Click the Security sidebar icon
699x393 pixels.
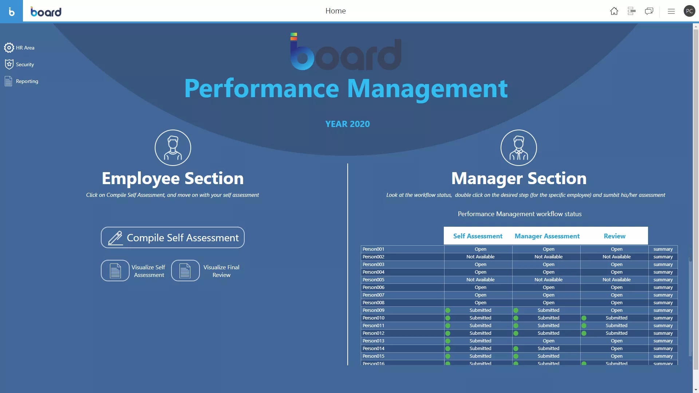coord(9,64)
